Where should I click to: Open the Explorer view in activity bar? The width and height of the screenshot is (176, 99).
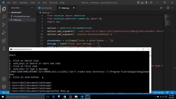click(4, 9)
